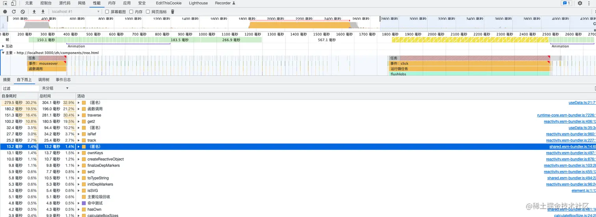Open the element.js source link
Screen dimensions: 596x217
584,191
